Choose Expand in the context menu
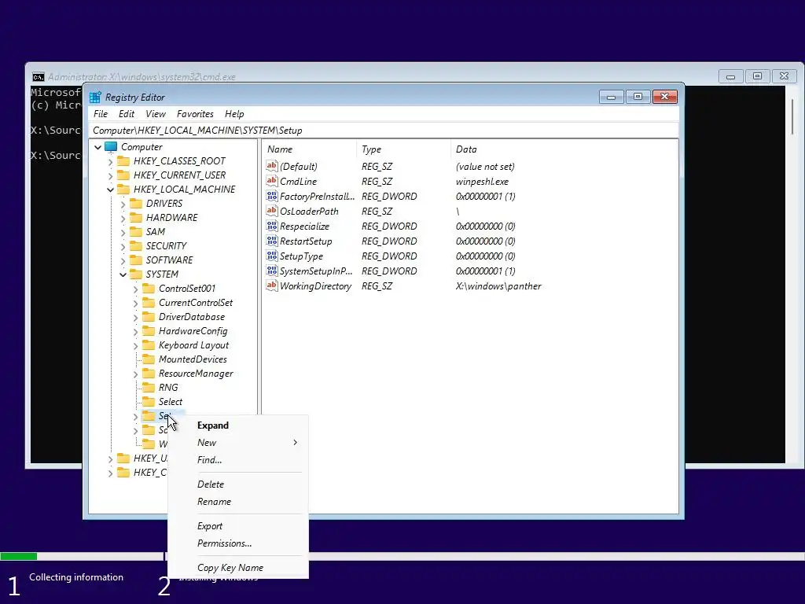 tap(238, 425)
